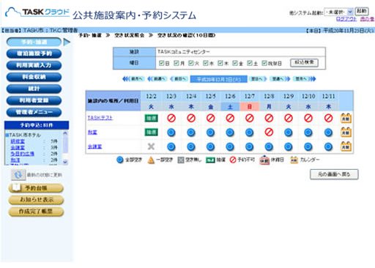Go to previous month with 前月へ arrow
This screenshot has width=375, height=268.
click(133, 79)
